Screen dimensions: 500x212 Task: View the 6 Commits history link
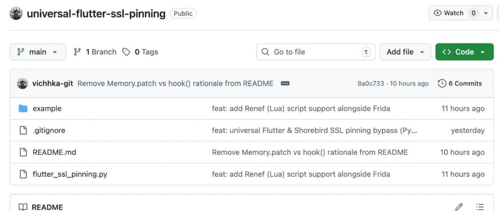click(460, 84)
